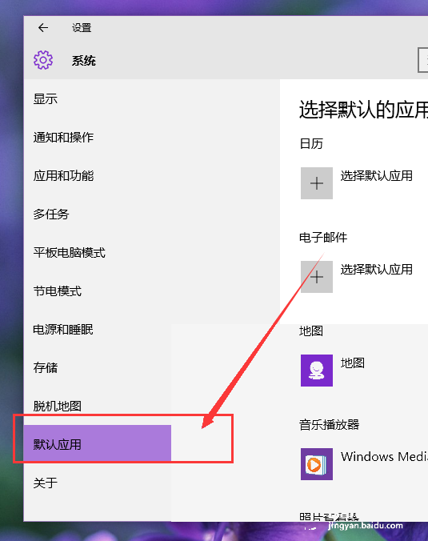The height and width of the screenshot is (541, 428).
Task: Go back with the arrow icon
Action: tap(43, 27)
